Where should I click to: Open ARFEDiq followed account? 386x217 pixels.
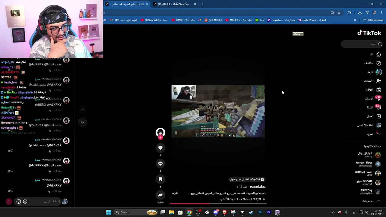[370, 192]
